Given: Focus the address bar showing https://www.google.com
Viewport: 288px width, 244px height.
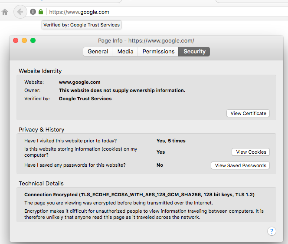Looking at the screenshot, I should (x=130, y=12).
